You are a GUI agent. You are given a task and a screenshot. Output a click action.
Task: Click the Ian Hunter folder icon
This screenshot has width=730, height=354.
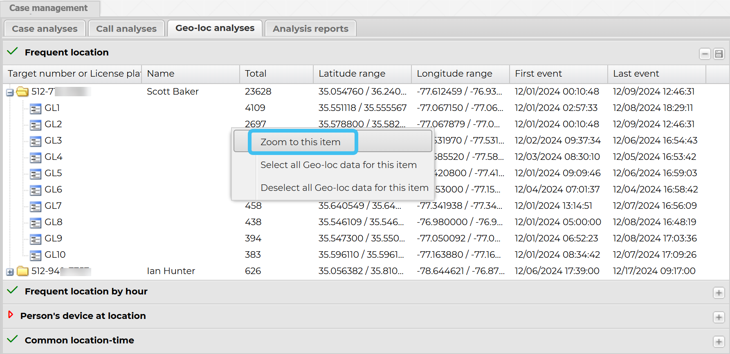(22, 271)
